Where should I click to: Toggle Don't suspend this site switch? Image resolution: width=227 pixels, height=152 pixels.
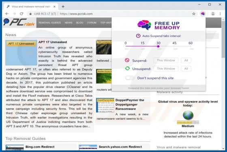[130, 78]
